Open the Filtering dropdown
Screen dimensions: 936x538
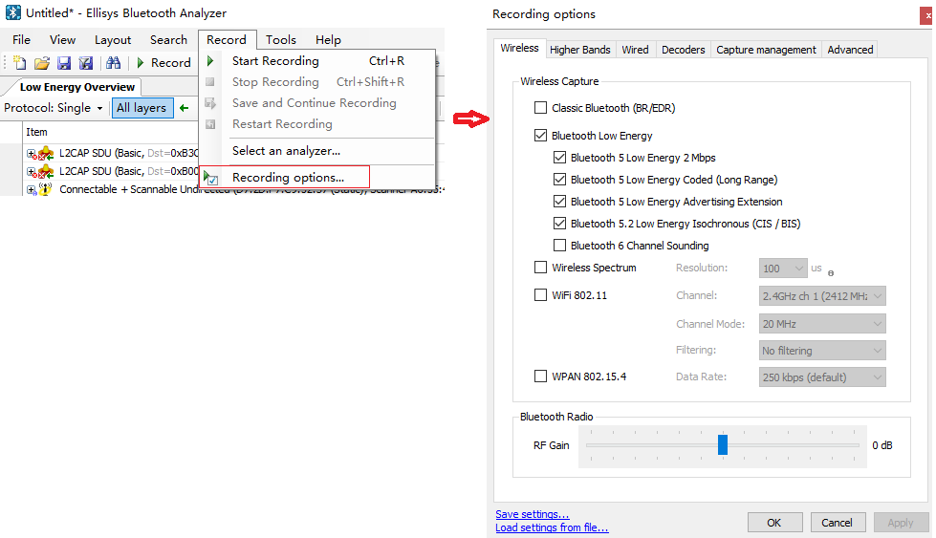[822, 351]
